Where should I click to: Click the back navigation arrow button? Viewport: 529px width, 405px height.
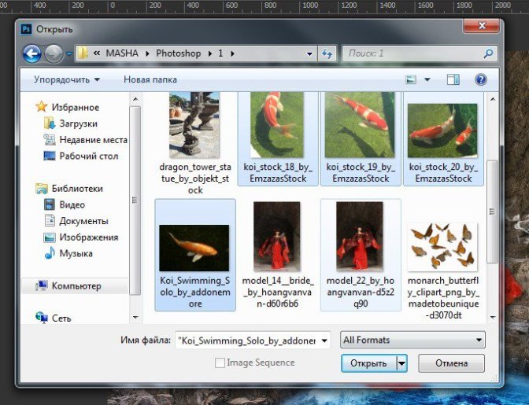pyautogui.click(x=32, y=53)
